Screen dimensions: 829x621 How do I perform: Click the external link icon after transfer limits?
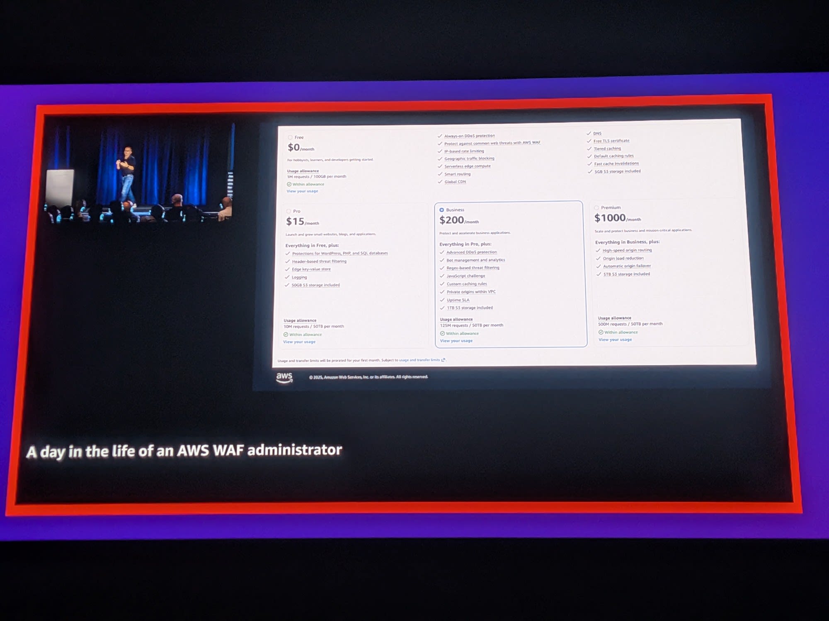point(444,360)
